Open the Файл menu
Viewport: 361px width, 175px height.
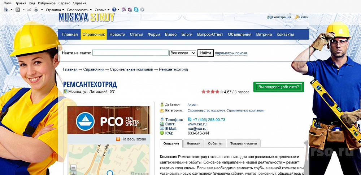click(7, 3)
